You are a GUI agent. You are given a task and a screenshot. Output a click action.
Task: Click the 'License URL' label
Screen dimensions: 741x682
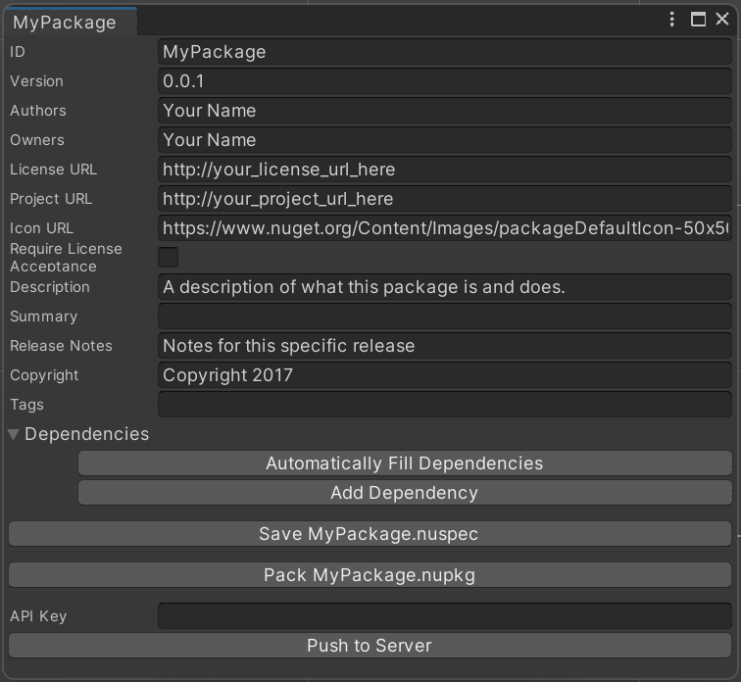[53, 170]
